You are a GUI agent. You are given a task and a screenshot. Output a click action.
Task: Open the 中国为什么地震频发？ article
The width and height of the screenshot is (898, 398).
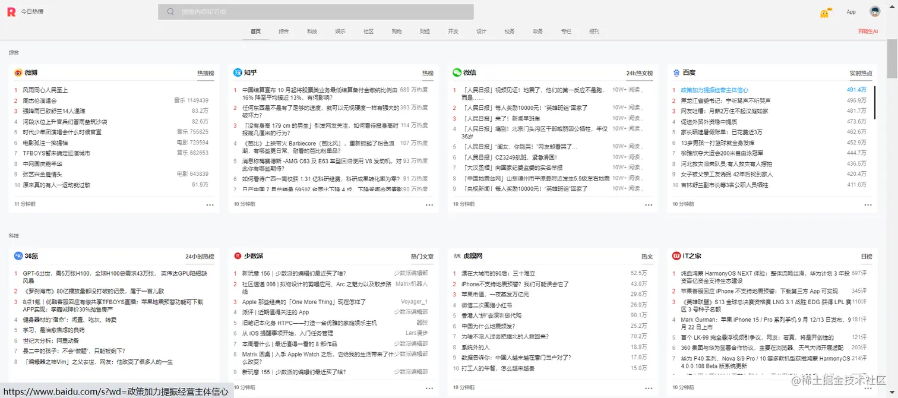[x=488, y=326]
